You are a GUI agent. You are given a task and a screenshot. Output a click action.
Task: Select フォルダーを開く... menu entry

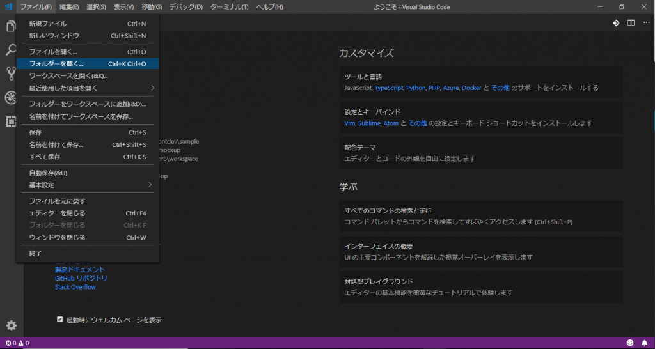coord(88,64)
